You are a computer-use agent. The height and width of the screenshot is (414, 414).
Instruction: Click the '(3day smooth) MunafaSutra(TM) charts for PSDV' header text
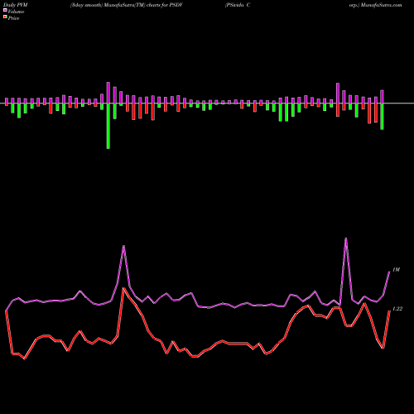[127, 5]
